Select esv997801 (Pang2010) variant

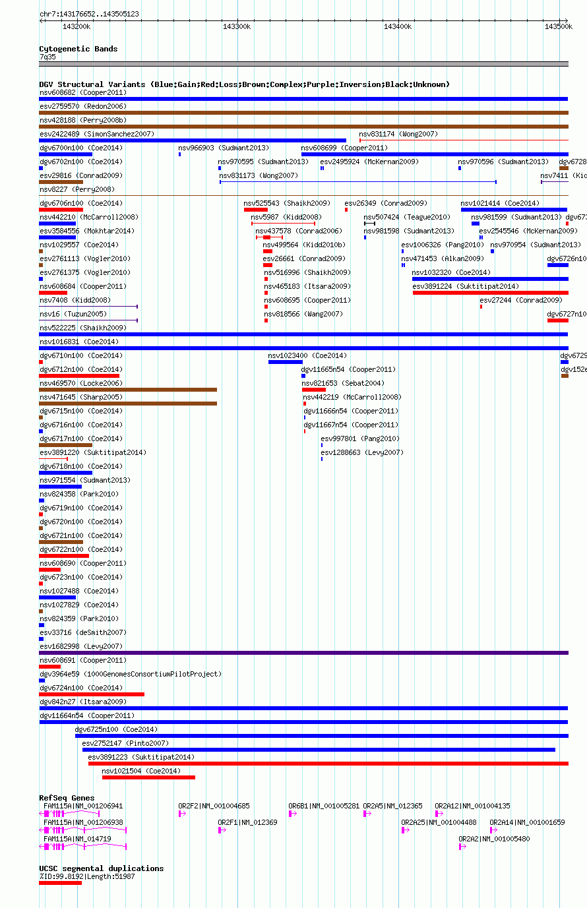click(x=360, y=439)
